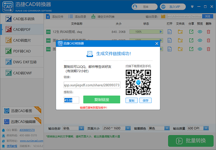Click the third row's open file icon

[x=169, y=49]
